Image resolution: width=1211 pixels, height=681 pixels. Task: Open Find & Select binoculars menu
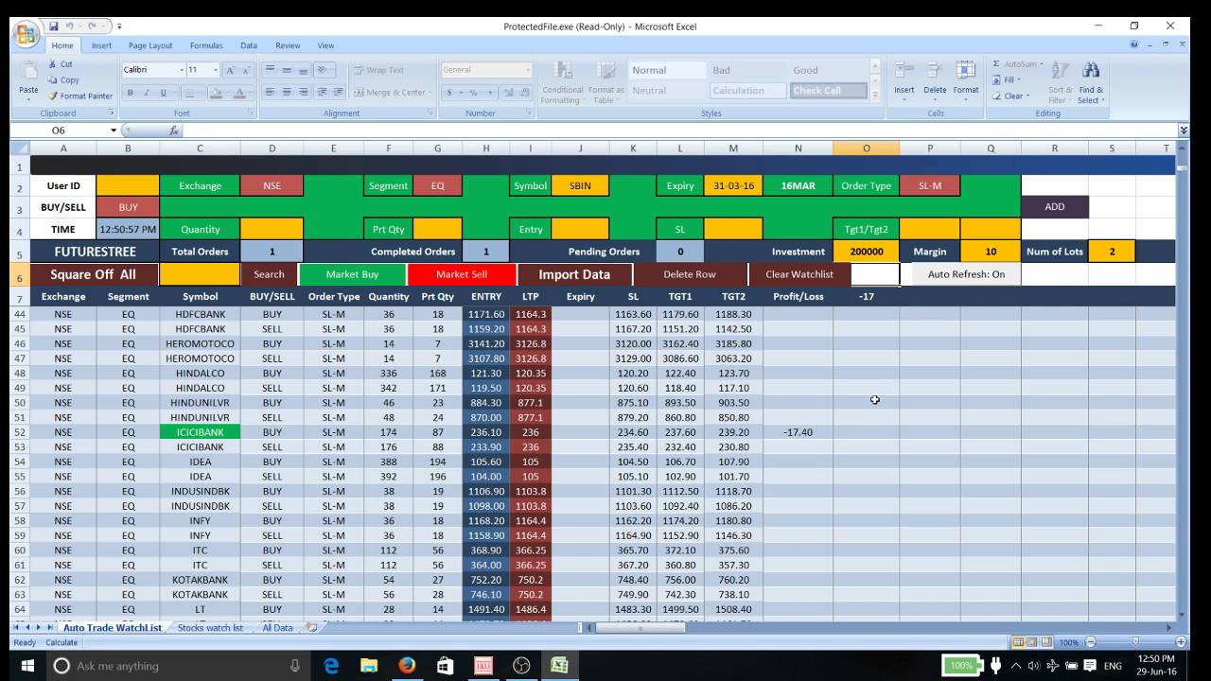coord(1091,82)
